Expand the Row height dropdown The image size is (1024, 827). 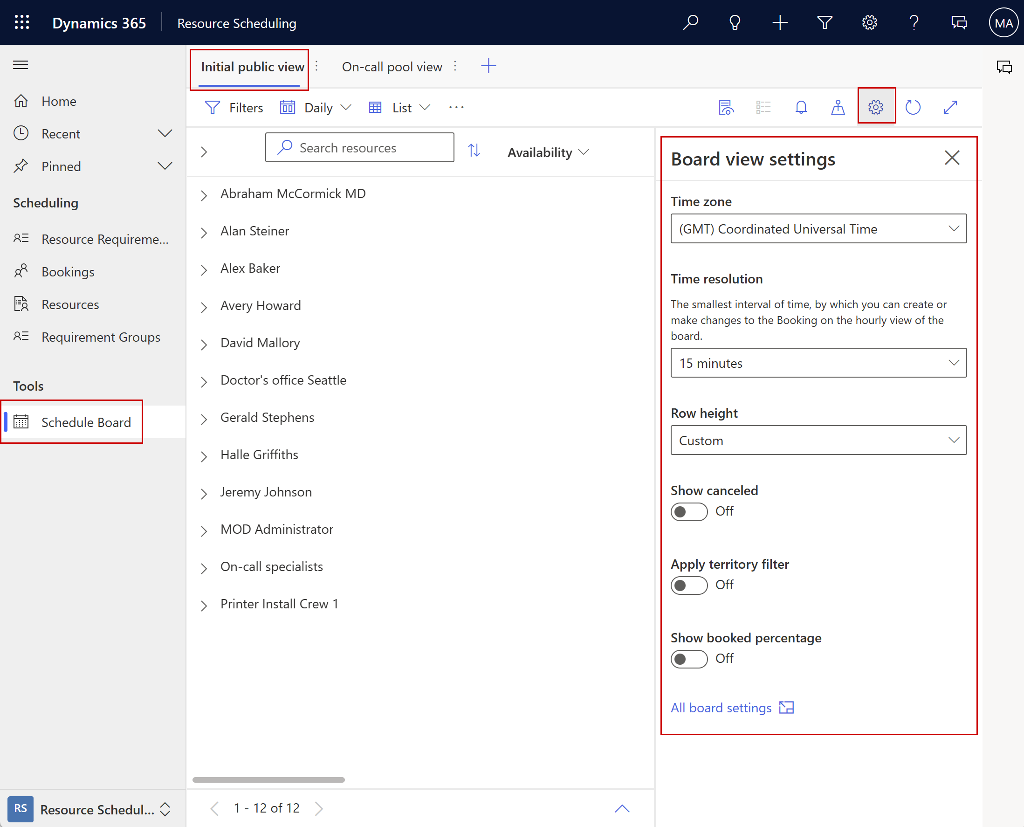click(x=952, y=440)
